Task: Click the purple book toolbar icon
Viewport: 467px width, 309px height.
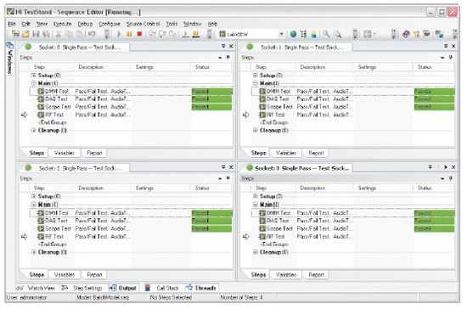Action: click(406, 34)
